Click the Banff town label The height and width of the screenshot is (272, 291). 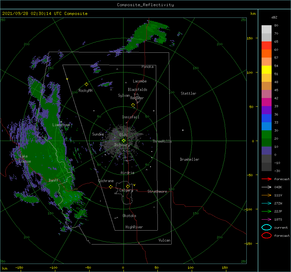pyautogui.click(x=53, y=180)
